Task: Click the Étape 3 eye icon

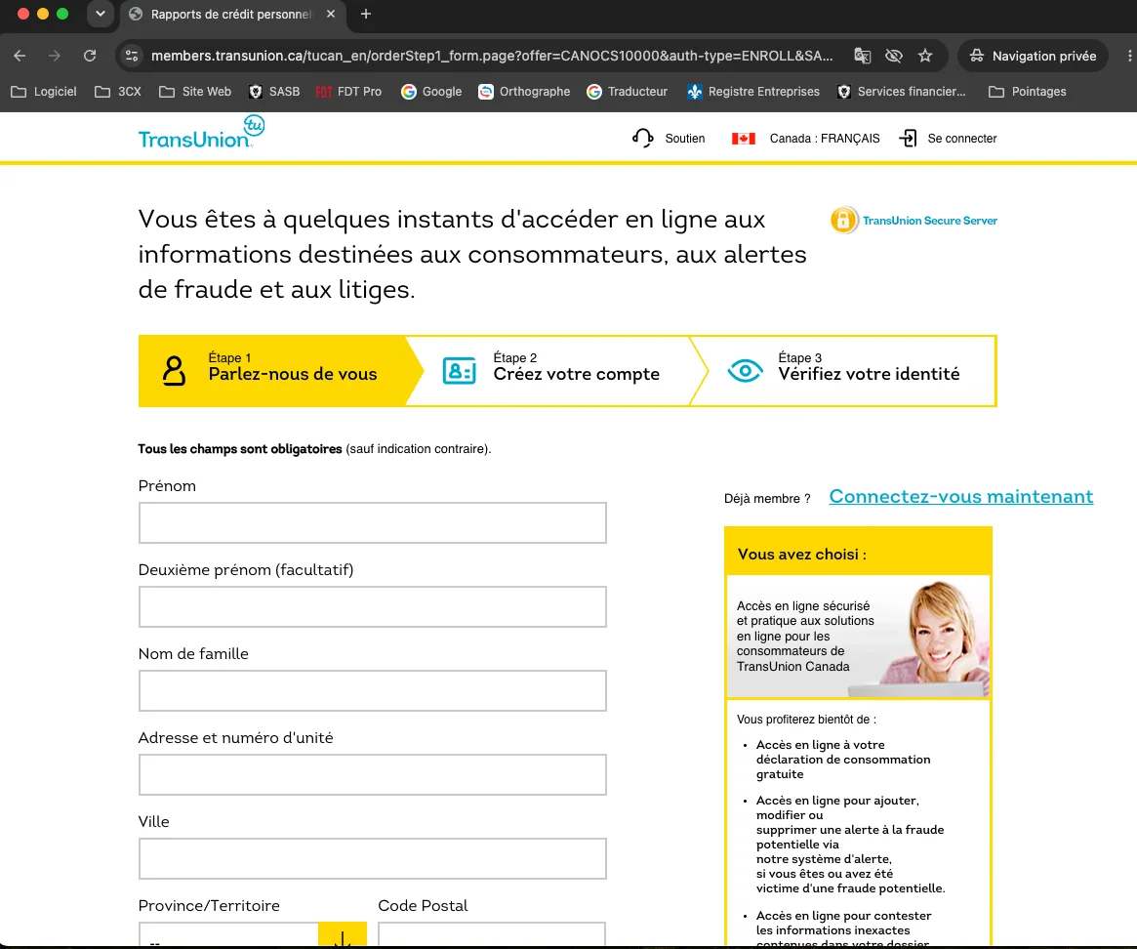Action: point(745,371)
